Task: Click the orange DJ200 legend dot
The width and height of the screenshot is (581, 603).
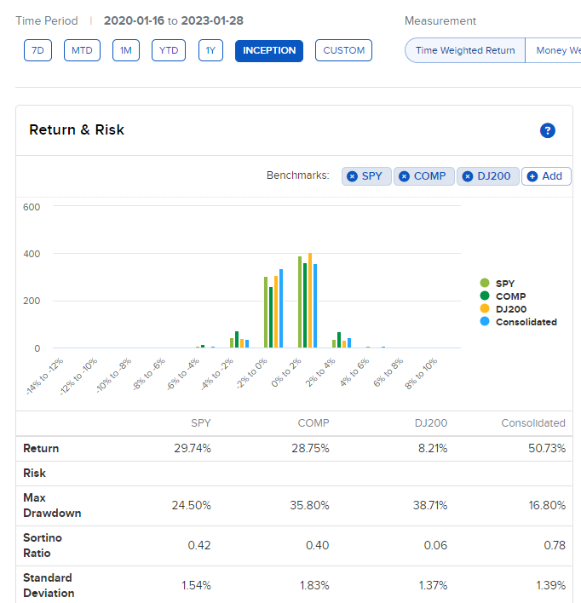Action: (x=485, y=308)
